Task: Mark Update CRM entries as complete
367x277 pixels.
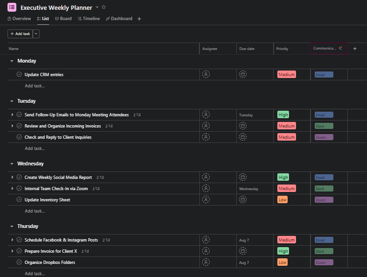Action: tap(19, 74)
